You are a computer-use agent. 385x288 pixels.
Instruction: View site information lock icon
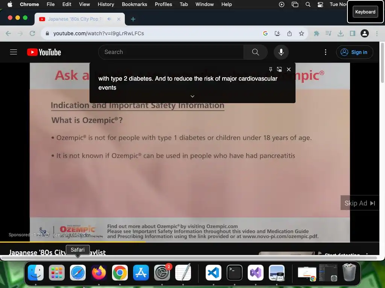[x=47, y=33]
